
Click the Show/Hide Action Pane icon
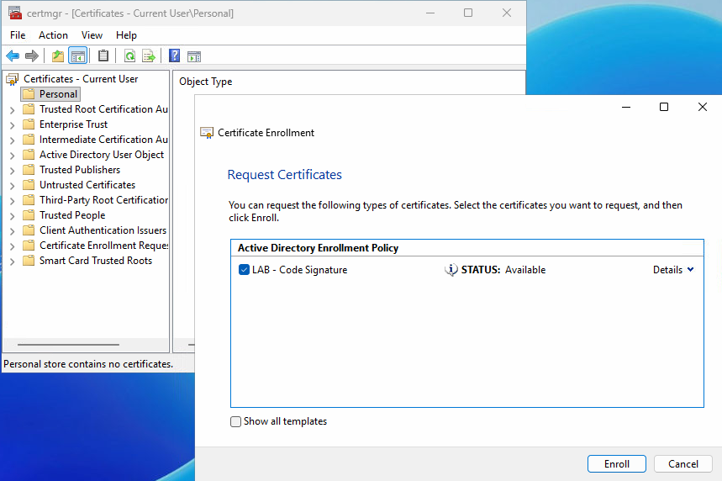pos(194,56)
